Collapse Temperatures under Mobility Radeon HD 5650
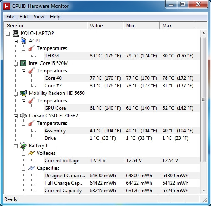The image size is (211, 206). pyautogui.click(x=24, y=101)
